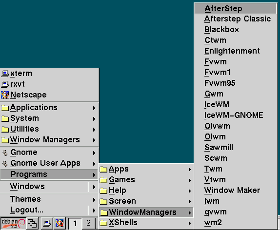Expand the Applications submenu arrow
The width and height of the screenshot is (280, 230).
(94, 108)
